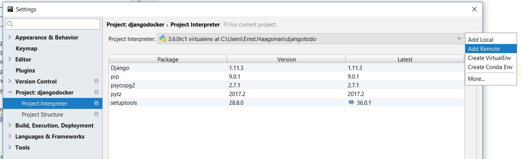Viewport: 522px width, 159px height.
Task: Click Project: djangodocker breadcrumb
Action: 136,24
